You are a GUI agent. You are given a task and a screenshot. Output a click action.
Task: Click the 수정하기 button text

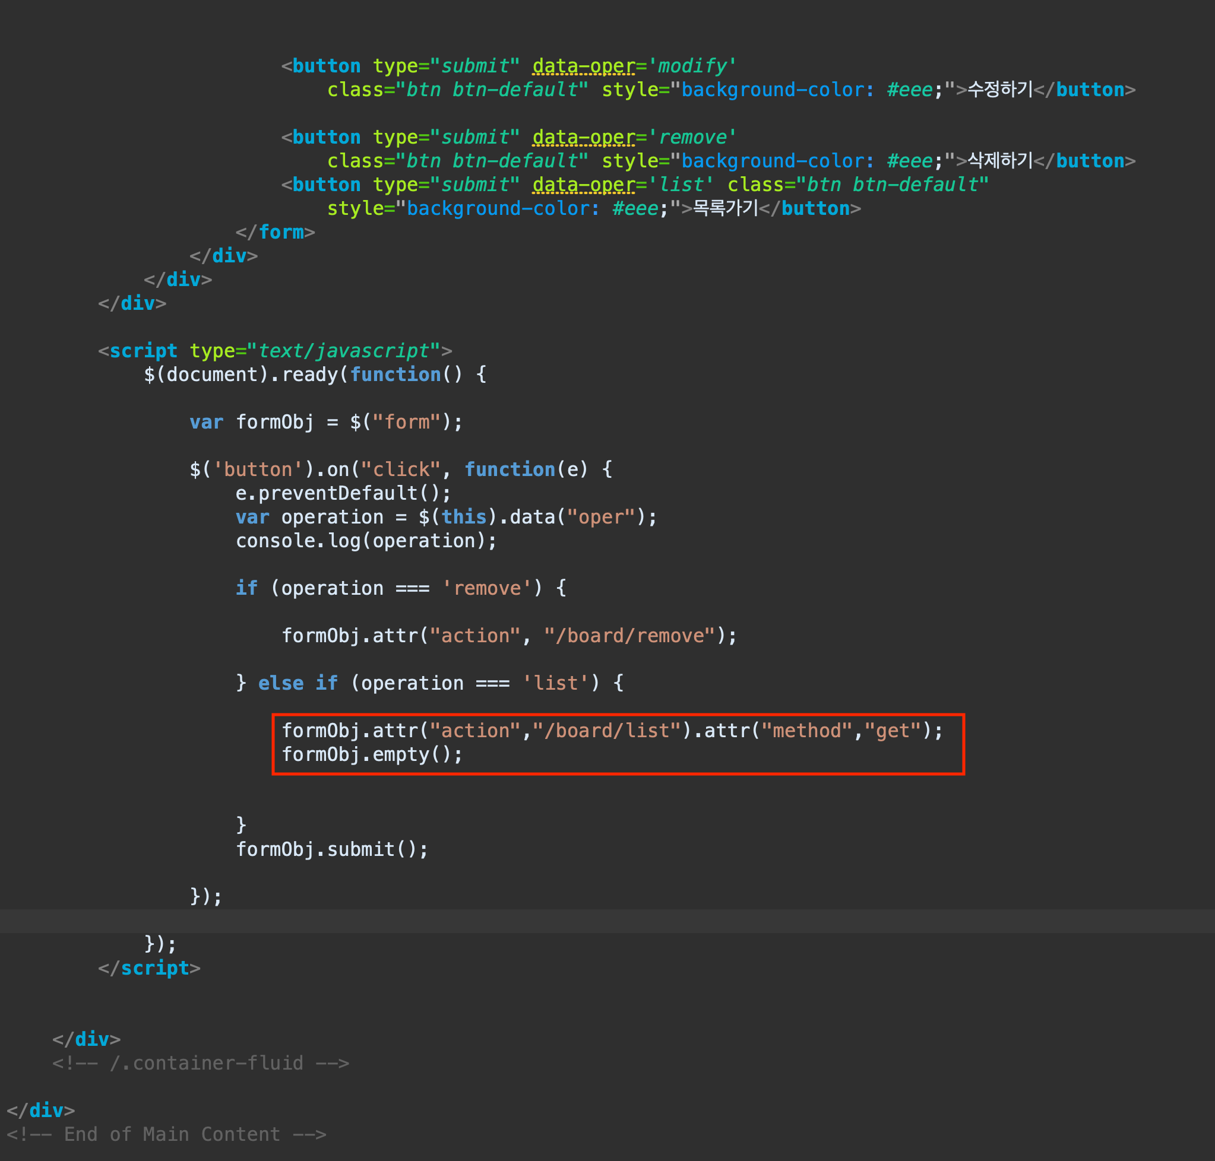click(x=999, y=90)
